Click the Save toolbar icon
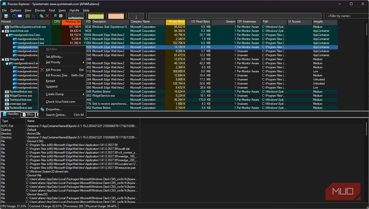This screenshot has width=369, height=209. pos(6,16)
